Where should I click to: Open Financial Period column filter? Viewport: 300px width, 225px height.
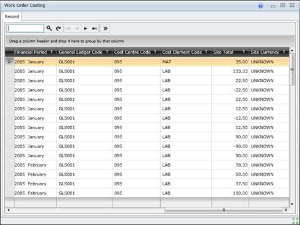pyautogui.click(x=51, y=52)
